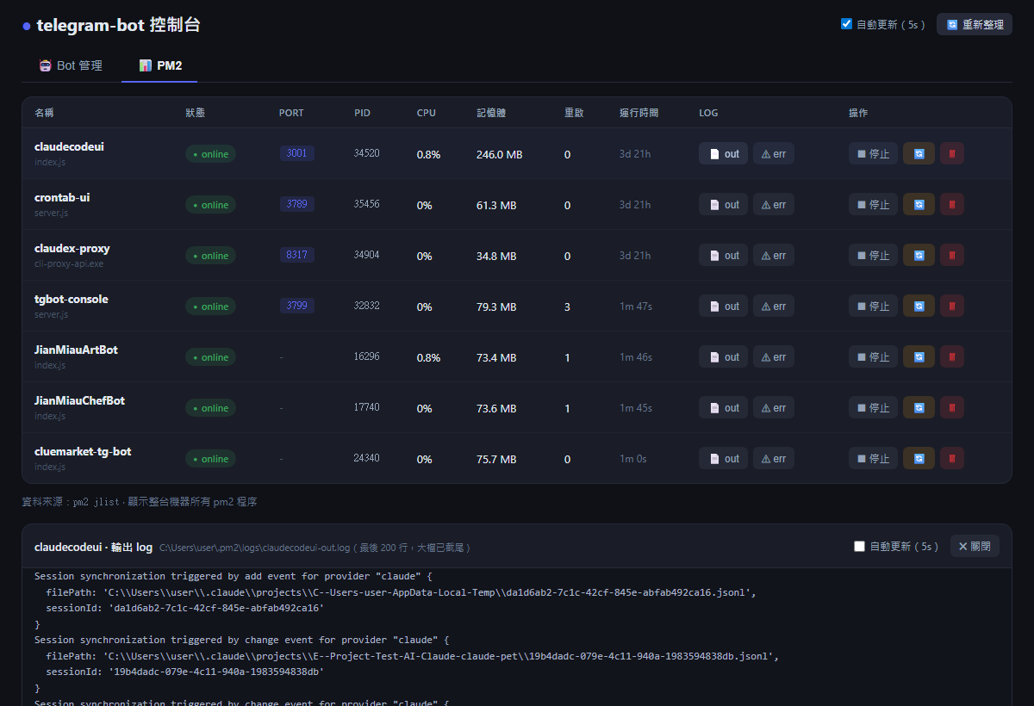The width and height of the screenshot is (1034, 706).
Task: Delete the claudex-proxy process
Action: [x=952, y=256]
